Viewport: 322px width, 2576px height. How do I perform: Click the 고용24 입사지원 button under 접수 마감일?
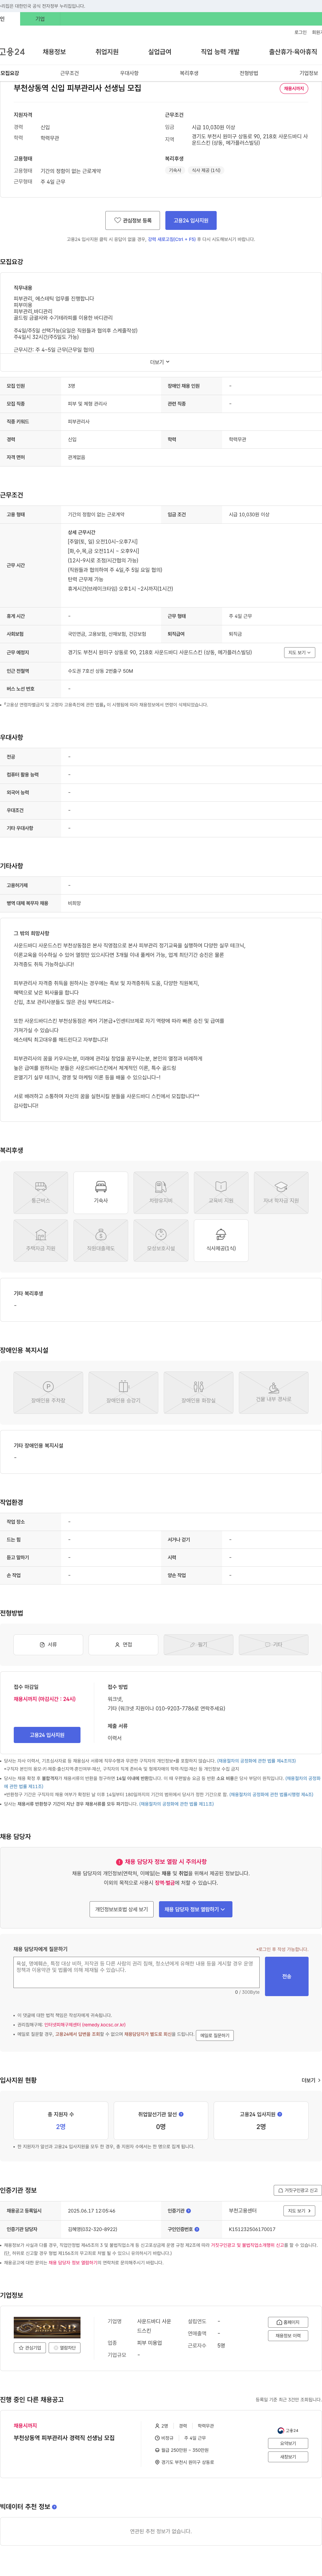pyautogui.click(x=47, y=1735)
